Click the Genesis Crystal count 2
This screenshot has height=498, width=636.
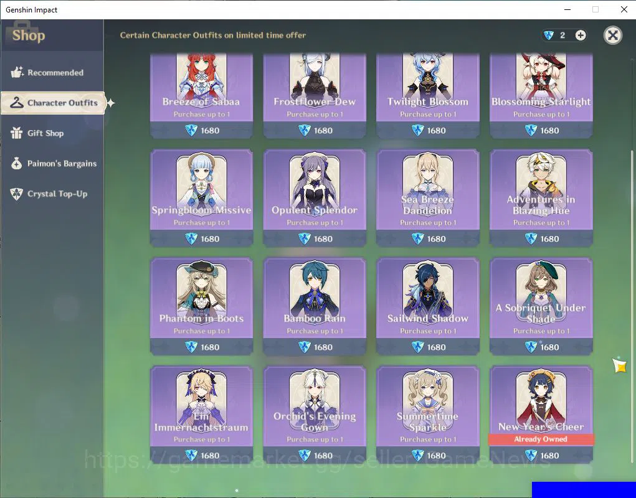562,35
